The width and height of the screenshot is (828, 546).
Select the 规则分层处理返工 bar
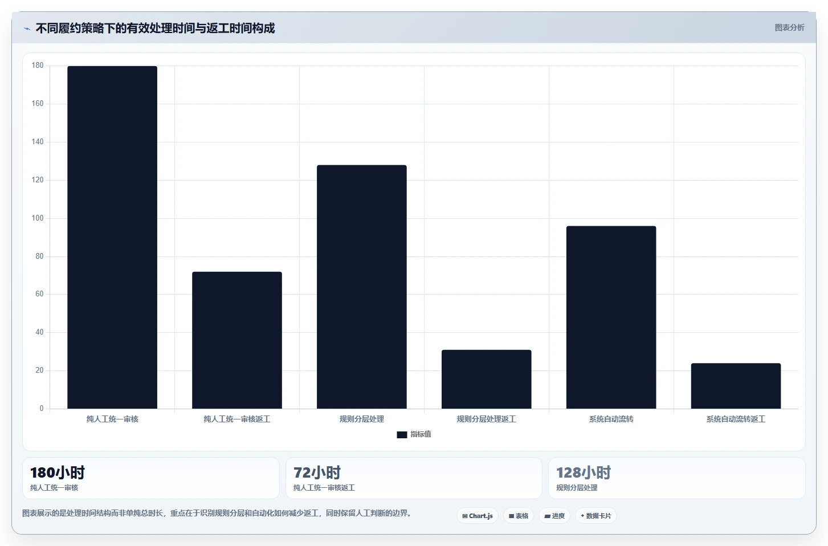[487, 379]
